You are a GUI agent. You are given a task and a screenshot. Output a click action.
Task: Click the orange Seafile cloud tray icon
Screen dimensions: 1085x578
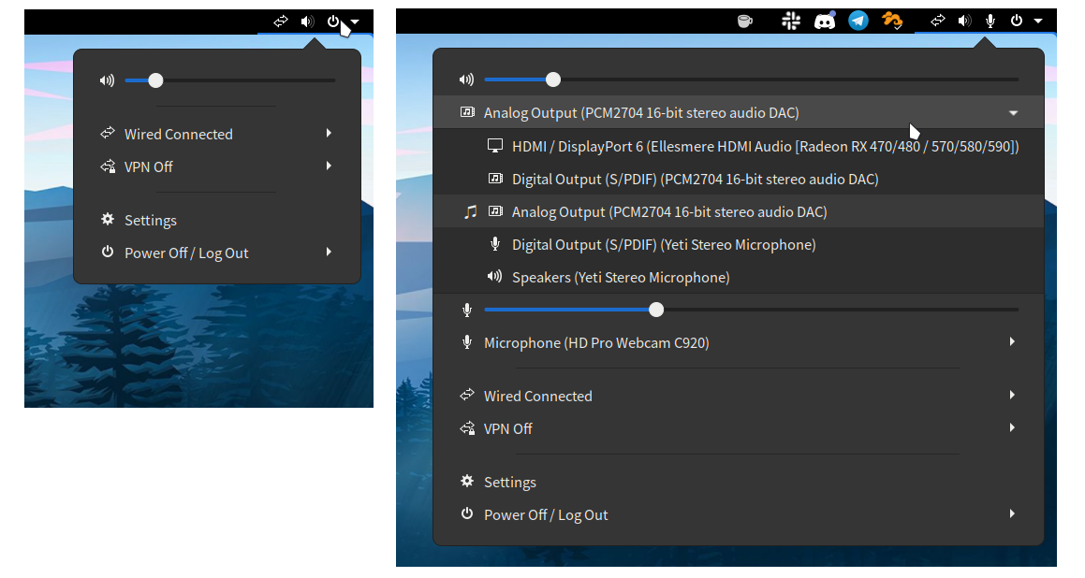point(892,21)
